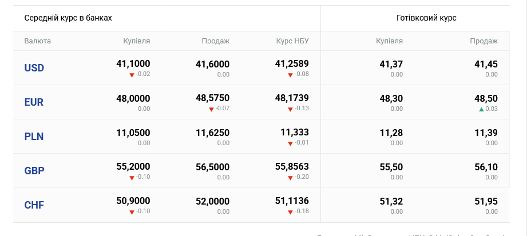Click CHF cash sell rate 51,95
Image resolution: width=527 pixels, height=236 pixels.
(486, 202)
